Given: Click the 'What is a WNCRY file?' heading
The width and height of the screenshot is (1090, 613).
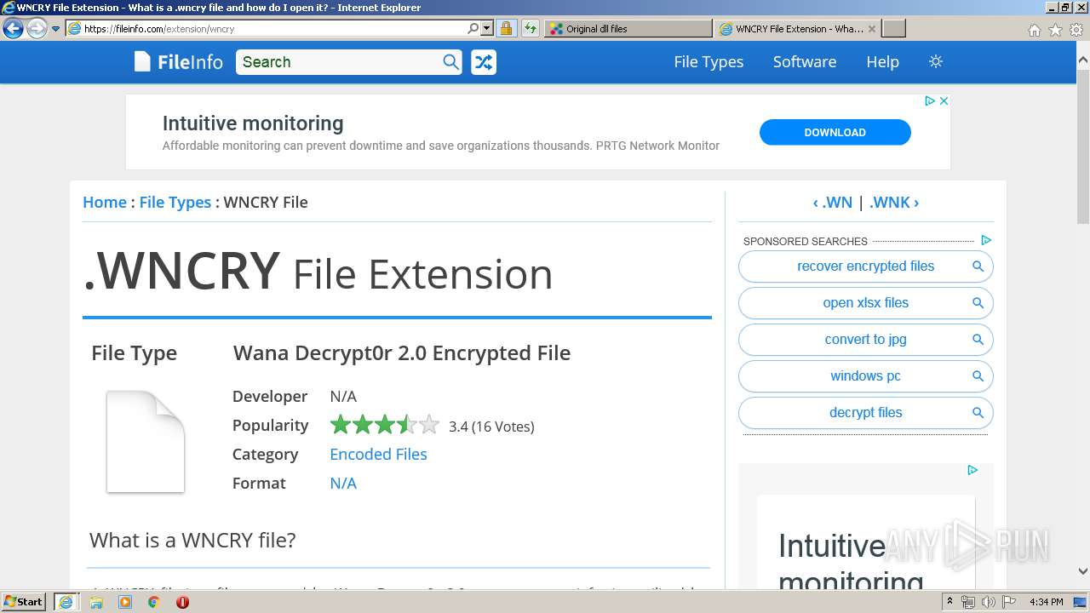Looking at the screenshot, I should pos(192,540).
